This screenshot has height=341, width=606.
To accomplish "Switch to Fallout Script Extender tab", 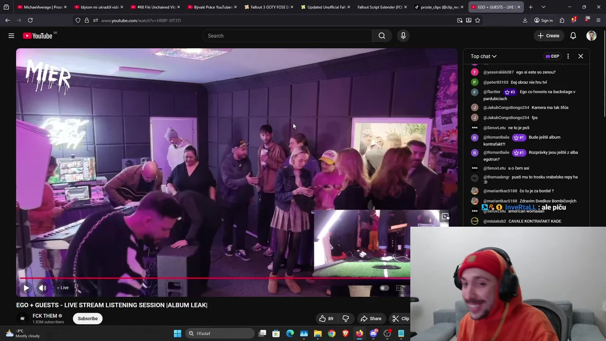I will (x=381, y=7).
